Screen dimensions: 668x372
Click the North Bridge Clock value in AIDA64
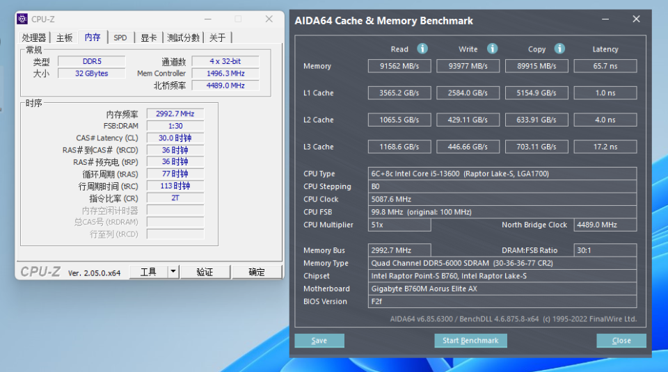click(605, 225)
